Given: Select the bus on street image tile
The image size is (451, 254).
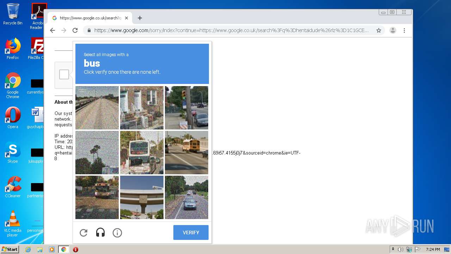Looking at the screenshot, I should (97, 197).
